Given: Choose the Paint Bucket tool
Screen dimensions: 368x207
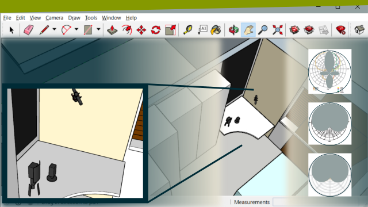Looking at the screenshot, I should [216, 30].
